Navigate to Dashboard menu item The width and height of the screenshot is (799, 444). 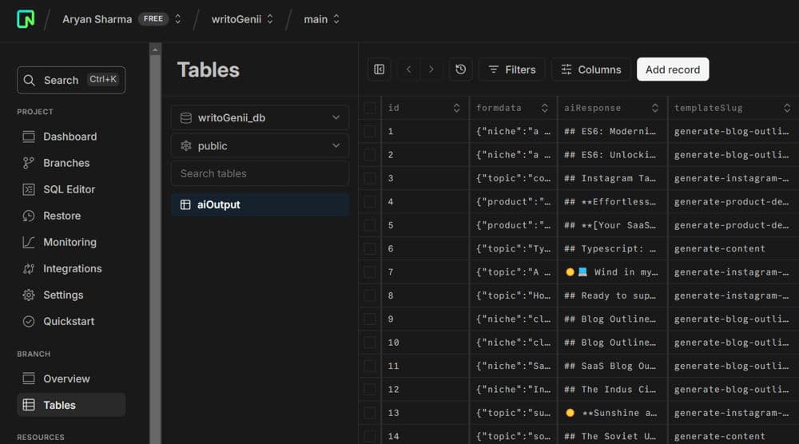[x=70, y=137]
